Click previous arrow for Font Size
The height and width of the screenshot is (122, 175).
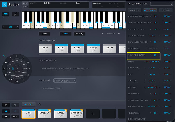(145, 81)
